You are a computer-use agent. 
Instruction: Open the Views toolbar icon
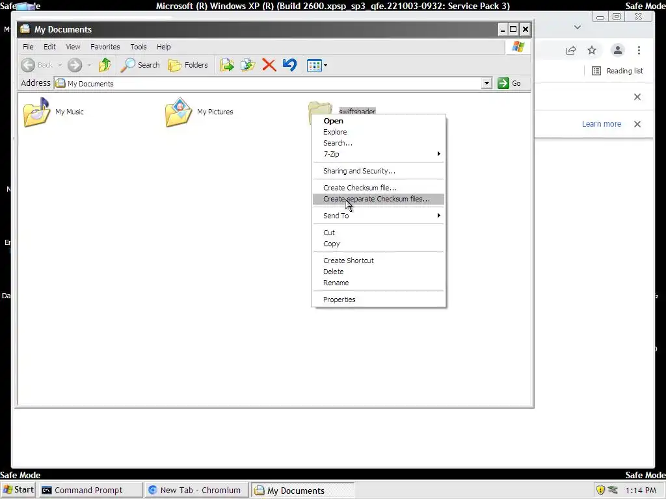(314, 66)
